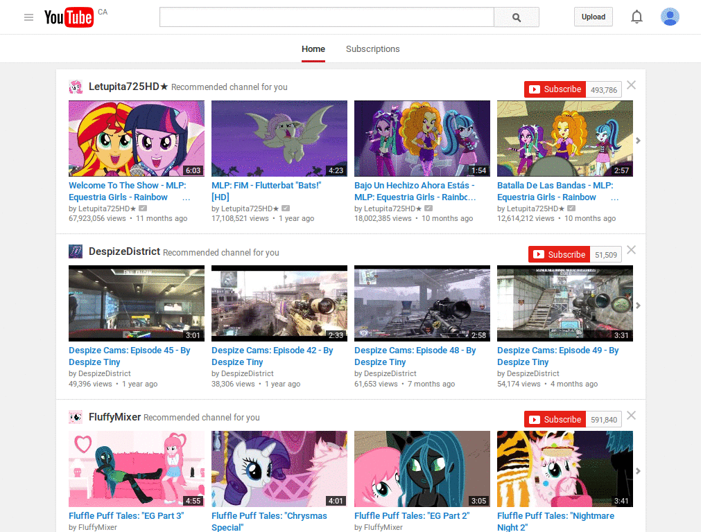
Task: Dismiss the FluffyMixer recommendation
Action: tap(631, 415)
